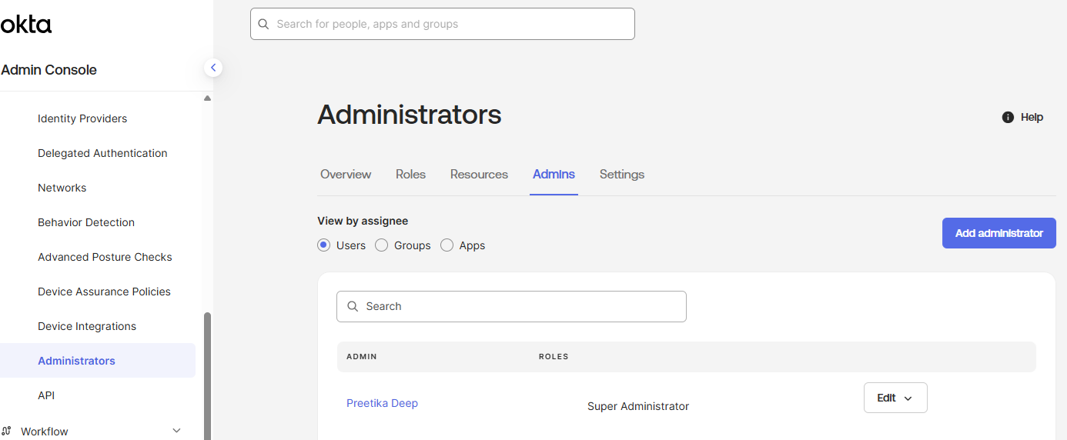Go to the Settings tab

click(x=621, y=175)
